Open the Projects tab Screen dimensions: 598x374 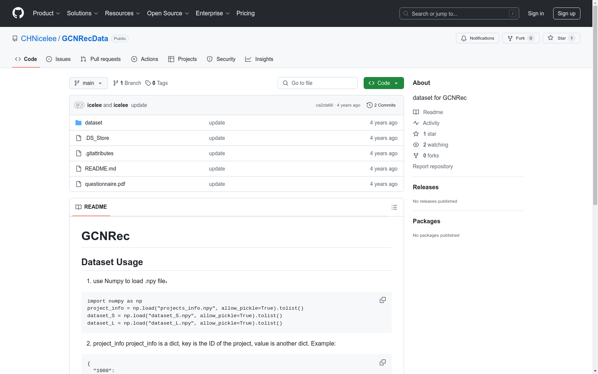182,59
